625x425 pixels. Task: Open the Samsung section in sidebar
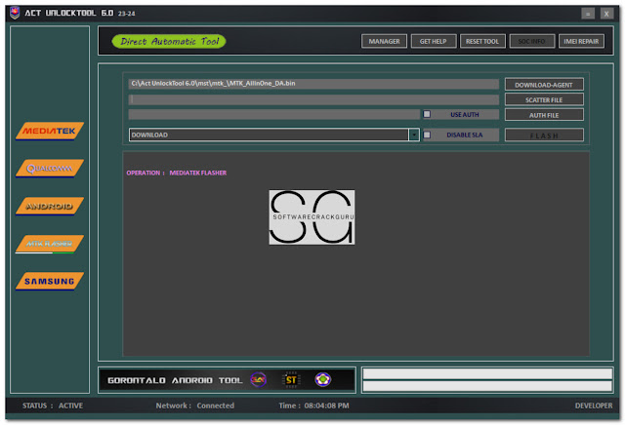click(50, 282)
